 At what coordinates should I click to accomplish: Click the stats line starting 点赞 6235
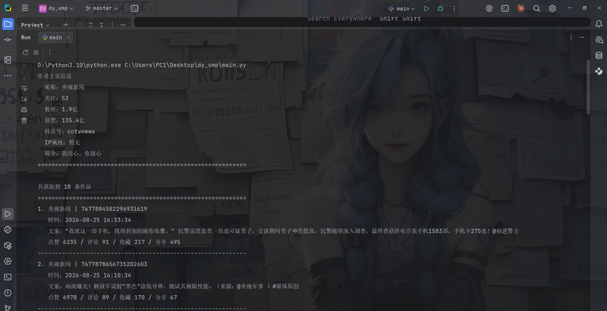coord(115,242)
